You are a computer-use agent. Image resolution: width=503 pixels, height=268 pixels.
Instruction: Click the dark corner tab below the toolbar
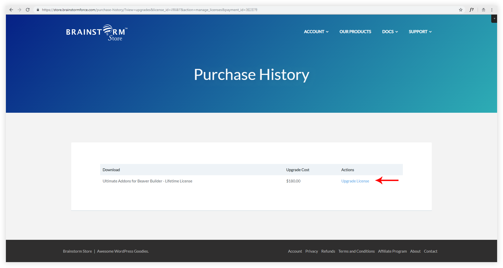click(494, 19)
